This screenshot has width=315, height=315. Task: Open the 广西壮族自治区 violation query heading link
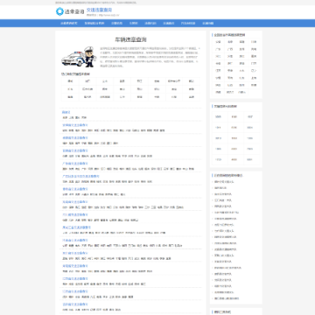pyautogui.click(x=80, y=177)
